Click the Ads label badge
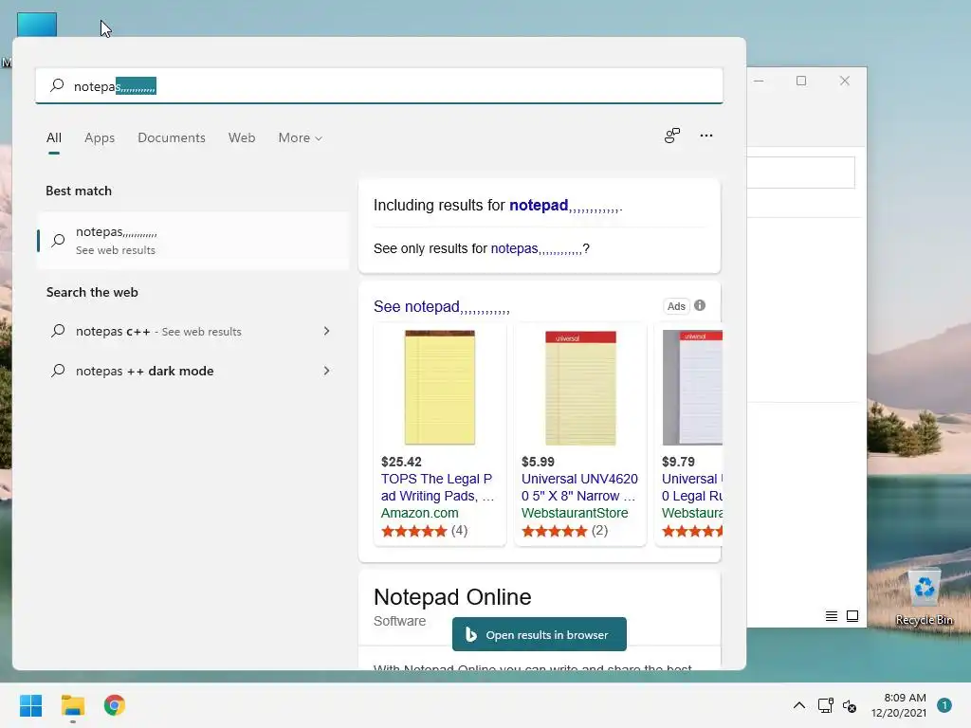The height and width of the screenshot is (728, 971). point(676,306)
